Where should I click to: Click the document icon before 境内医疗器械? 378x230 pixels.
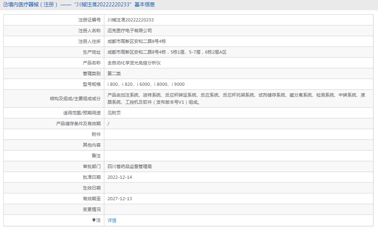[5, 5]
